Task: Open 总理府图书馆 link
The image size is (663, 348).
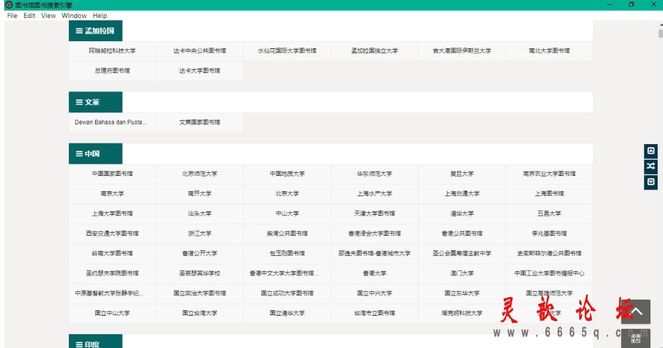Action: [112, 71]
